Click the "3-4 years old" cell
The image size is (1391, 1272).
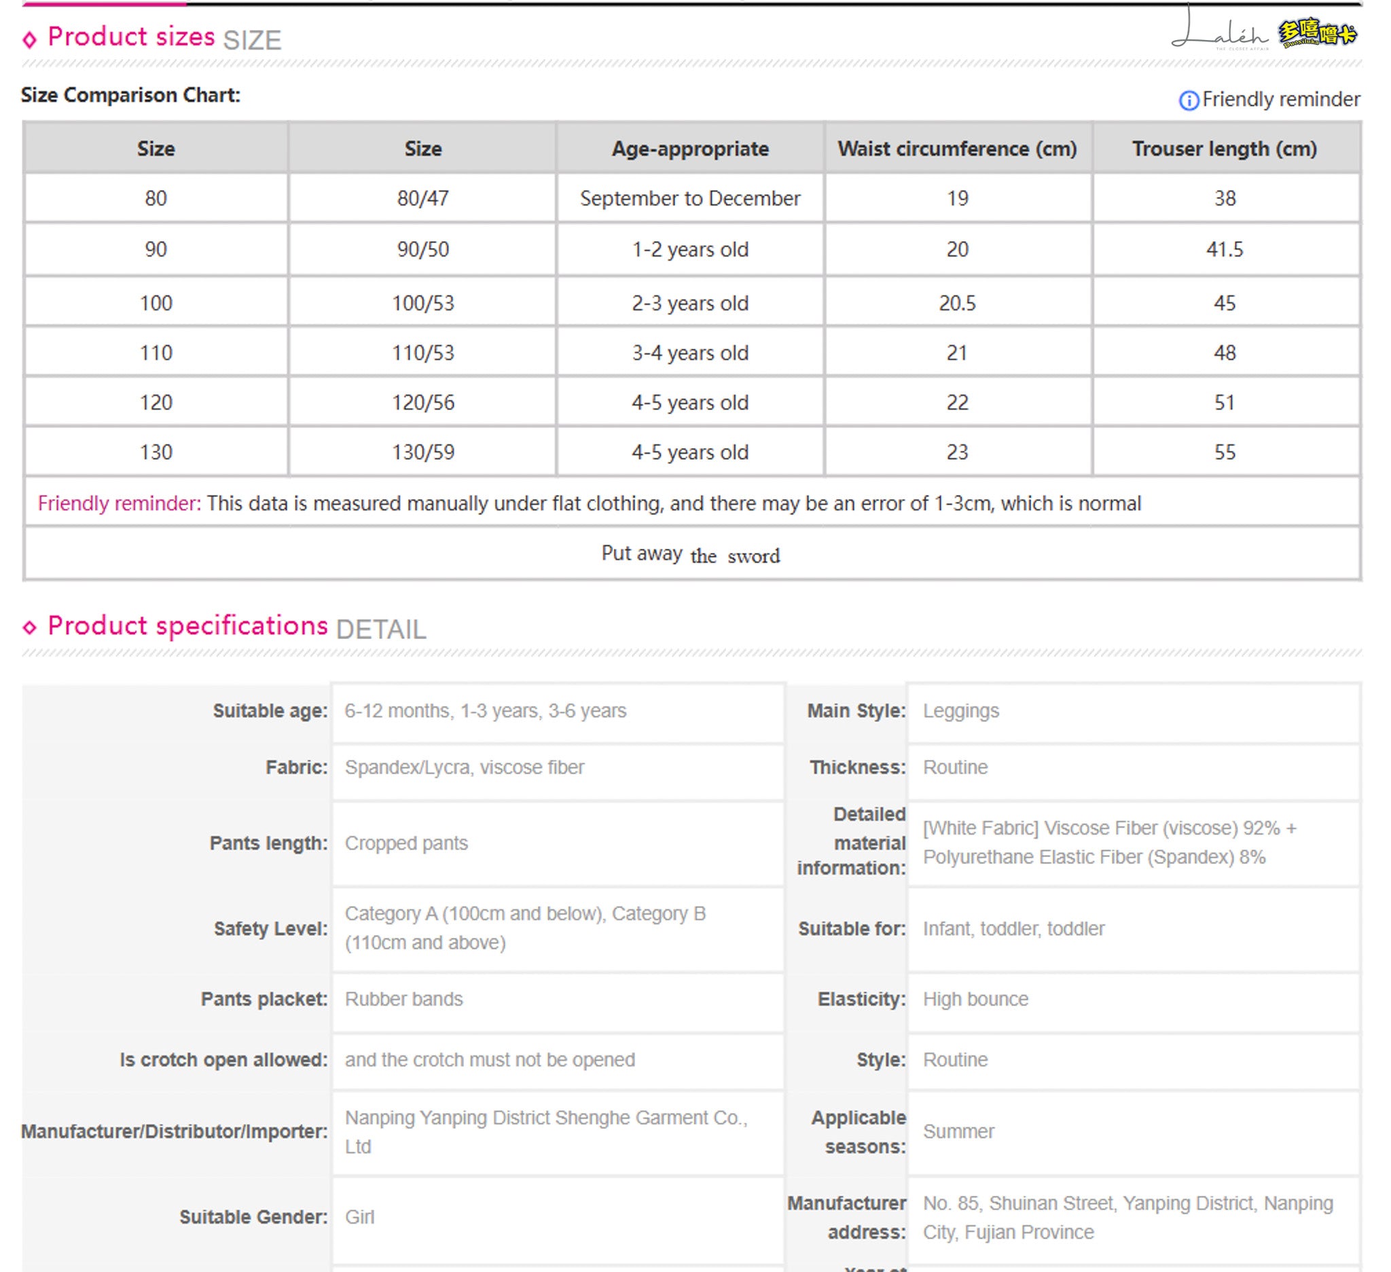point(690,352)
